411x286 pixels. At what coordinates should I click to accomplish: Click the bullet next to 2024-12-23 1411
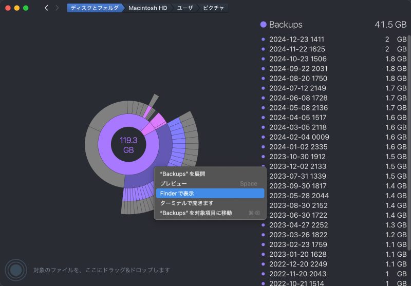pyautogui.click(x=264, y=40)
